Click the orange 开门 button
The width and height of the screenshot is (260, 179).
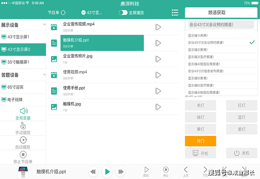tap(200, 141)
